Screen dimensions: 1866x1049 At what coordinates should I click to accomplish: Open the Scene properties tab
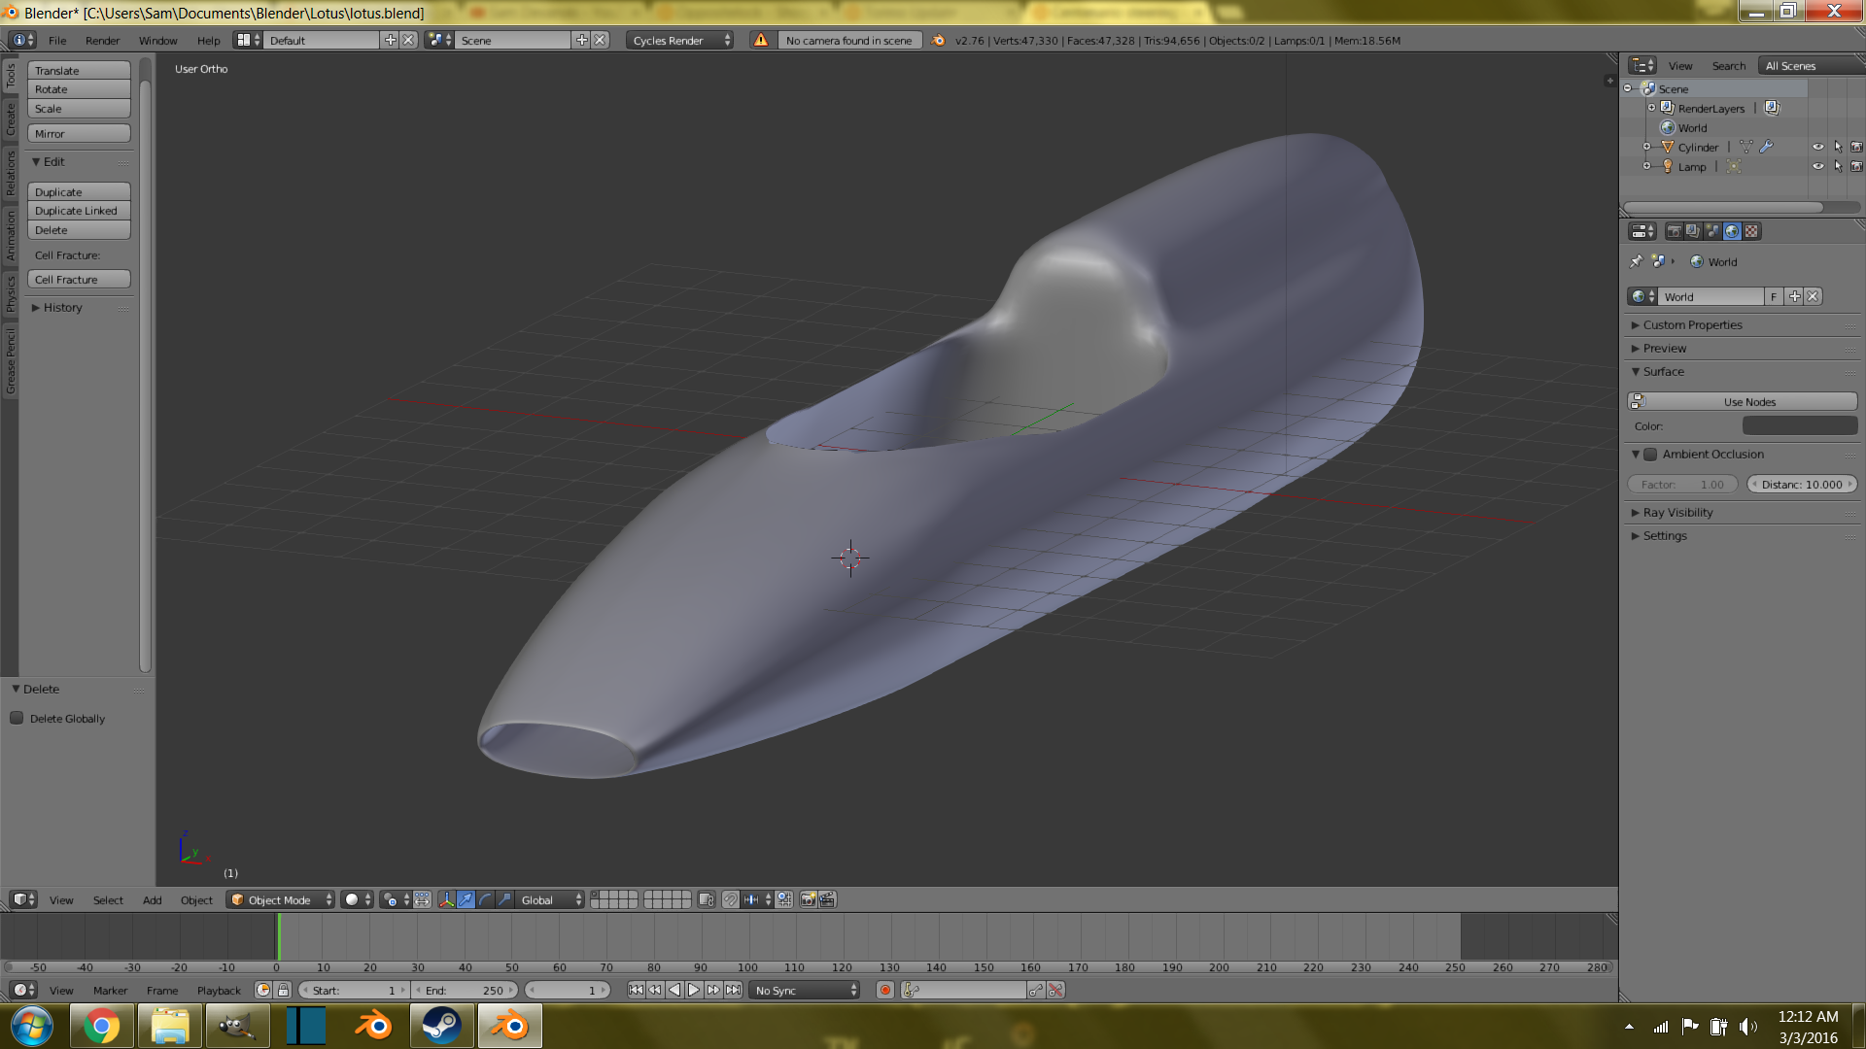(x=1712, y=231)
